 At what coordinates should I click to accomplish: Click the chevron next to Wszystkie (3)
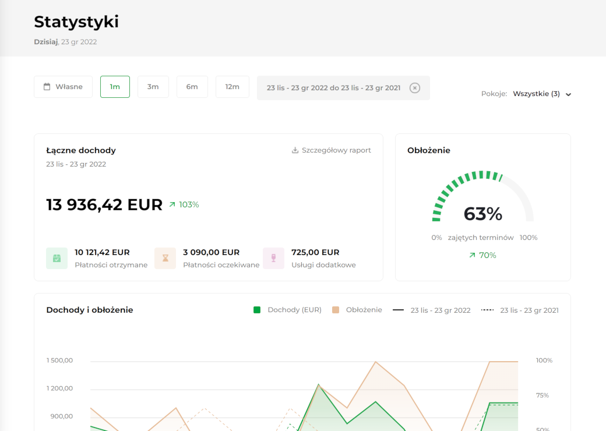tap(568, 94)
